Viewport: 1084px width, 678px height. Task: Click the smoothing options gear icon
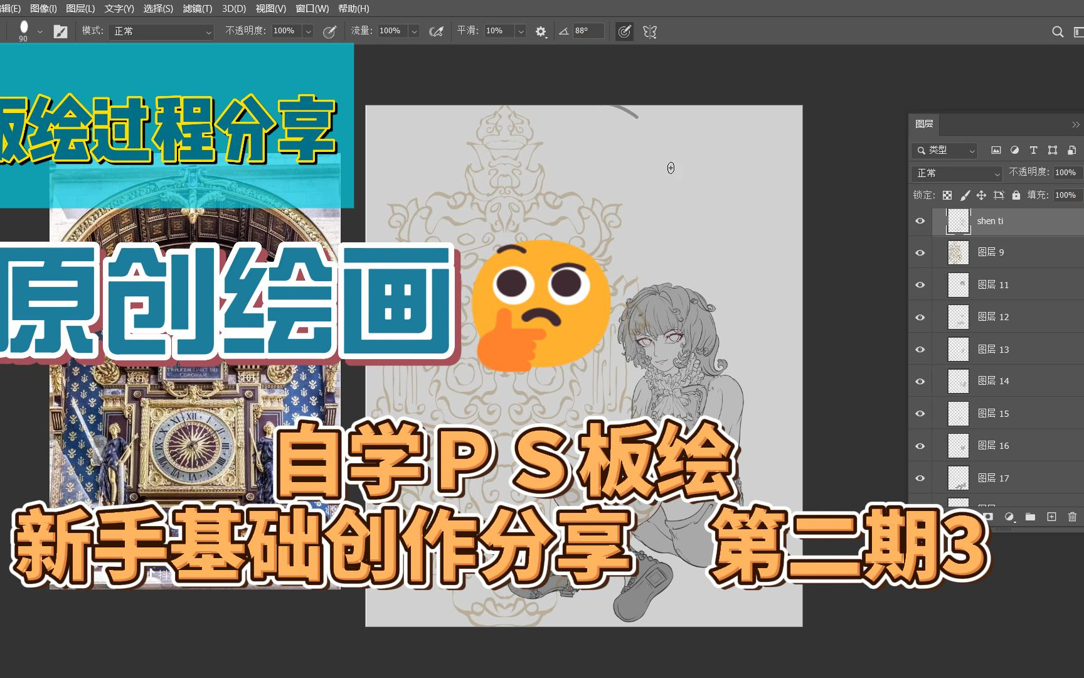pos(541,31)
